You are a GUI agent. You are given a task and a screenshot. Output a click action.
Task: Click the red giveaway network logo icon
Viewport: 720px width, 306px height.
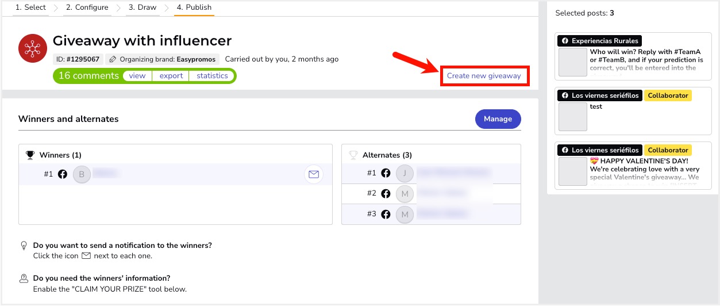tap(33, 48)
